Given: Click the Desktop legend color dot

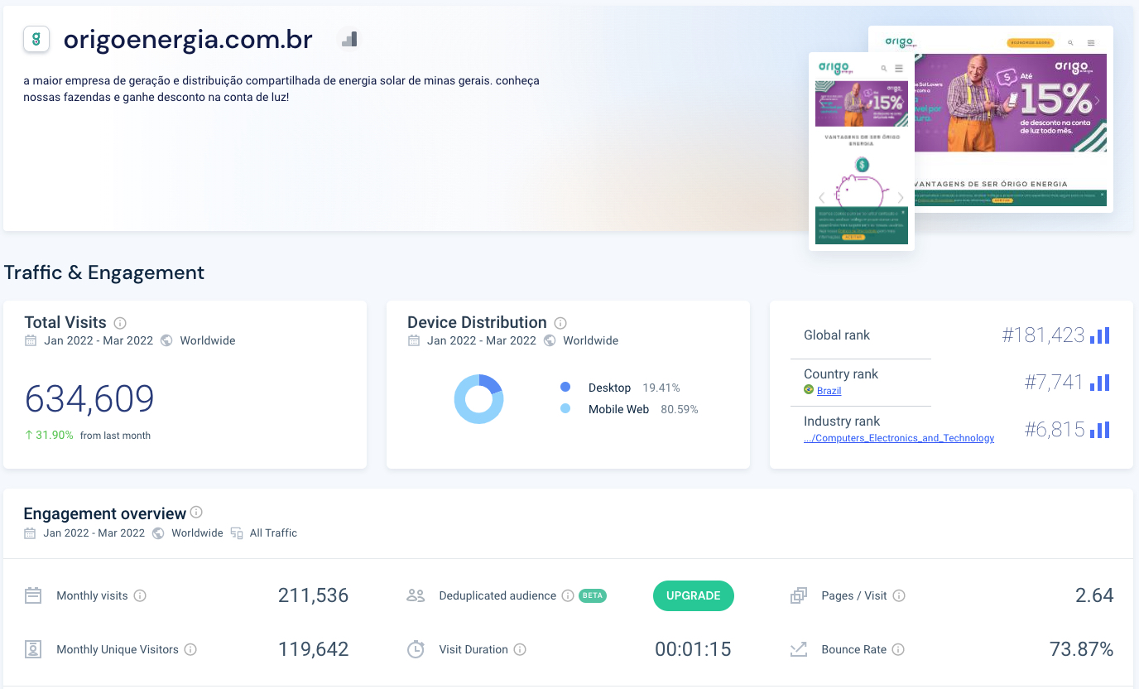Looking at the screenshot, I should click(x=565, y=387).
